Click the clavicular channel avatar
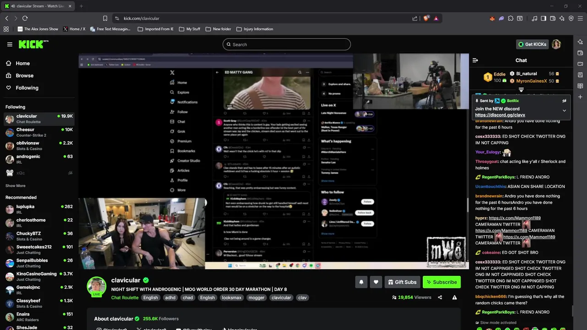Viewport: 587px width, 330px height. [x=96, y=286]
